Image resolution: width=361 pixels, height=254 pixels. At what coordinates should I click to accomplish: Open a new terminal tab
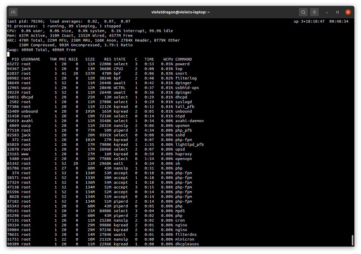pyautogui.click(x=13, y=12)
